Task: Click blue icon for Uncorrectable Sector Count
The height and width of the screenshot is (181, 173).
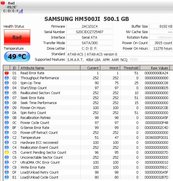Action: (7, 157)
